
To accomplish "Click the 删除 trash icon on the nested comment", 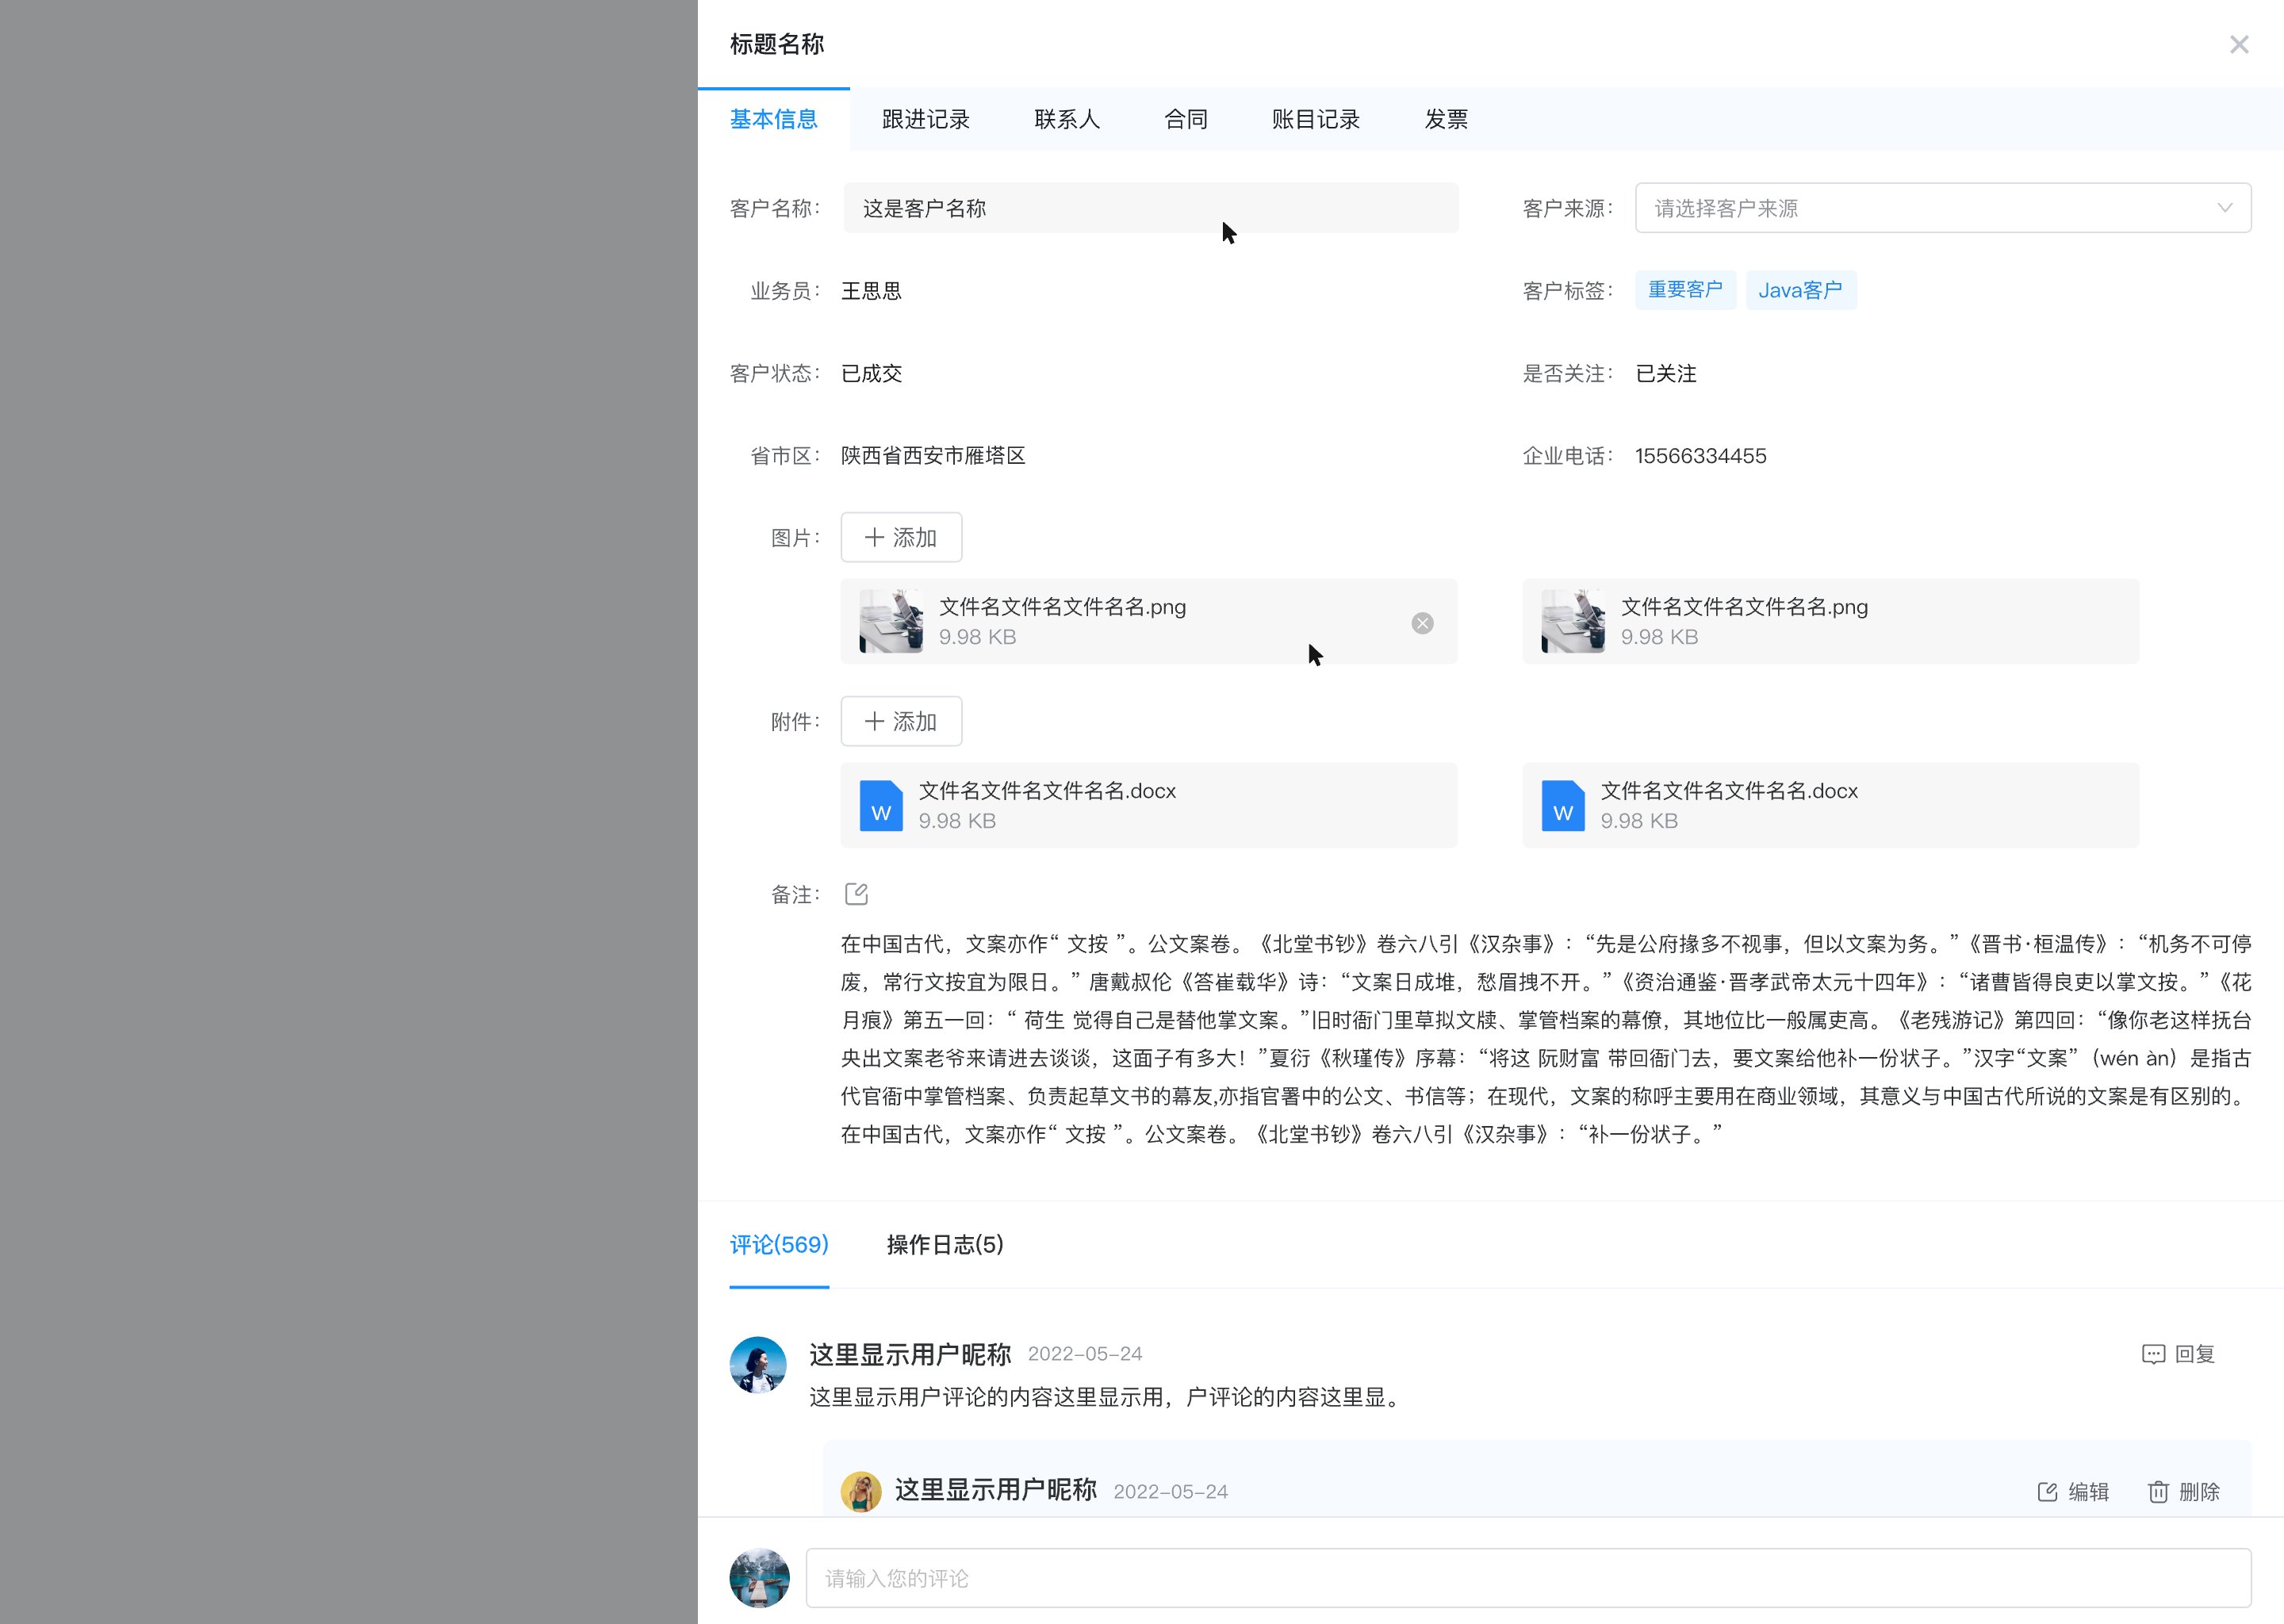I will (x=2158, y=1492).
